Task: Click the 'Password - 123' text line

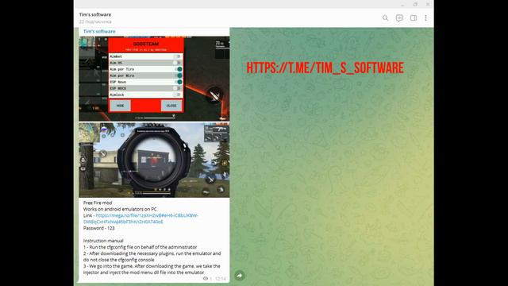Action: [x=98, y=228]
